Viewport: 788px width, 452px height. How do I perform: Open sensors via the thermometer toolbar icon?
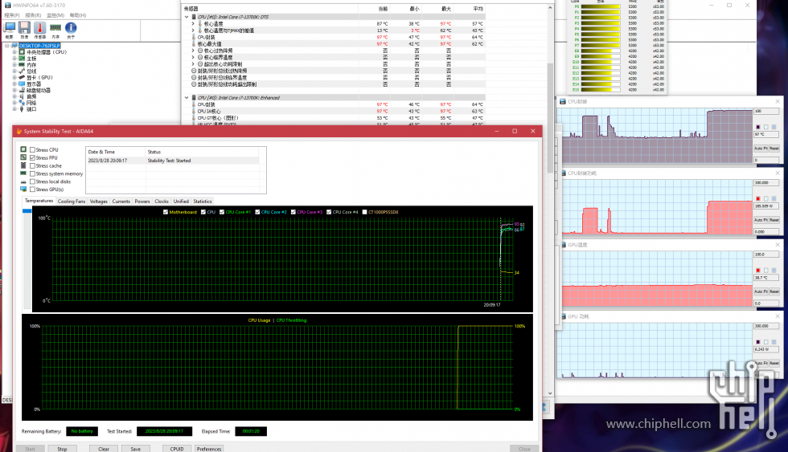tap(39, 28)
